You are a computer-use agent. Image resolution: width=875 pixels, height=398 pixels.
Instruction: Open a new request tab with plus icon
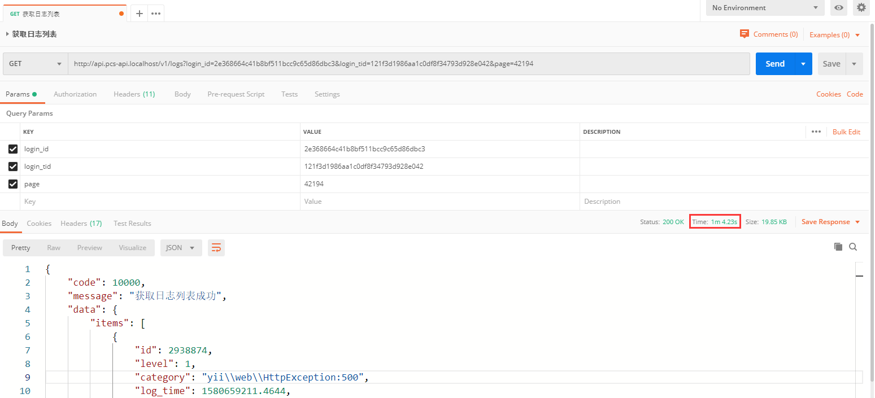(140, 14)
